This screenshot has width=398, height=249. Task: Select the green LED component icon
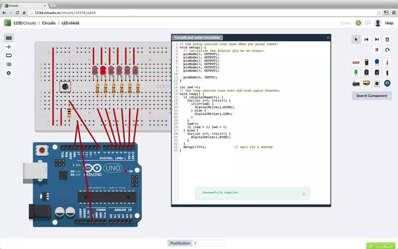[x=356, y=73]
